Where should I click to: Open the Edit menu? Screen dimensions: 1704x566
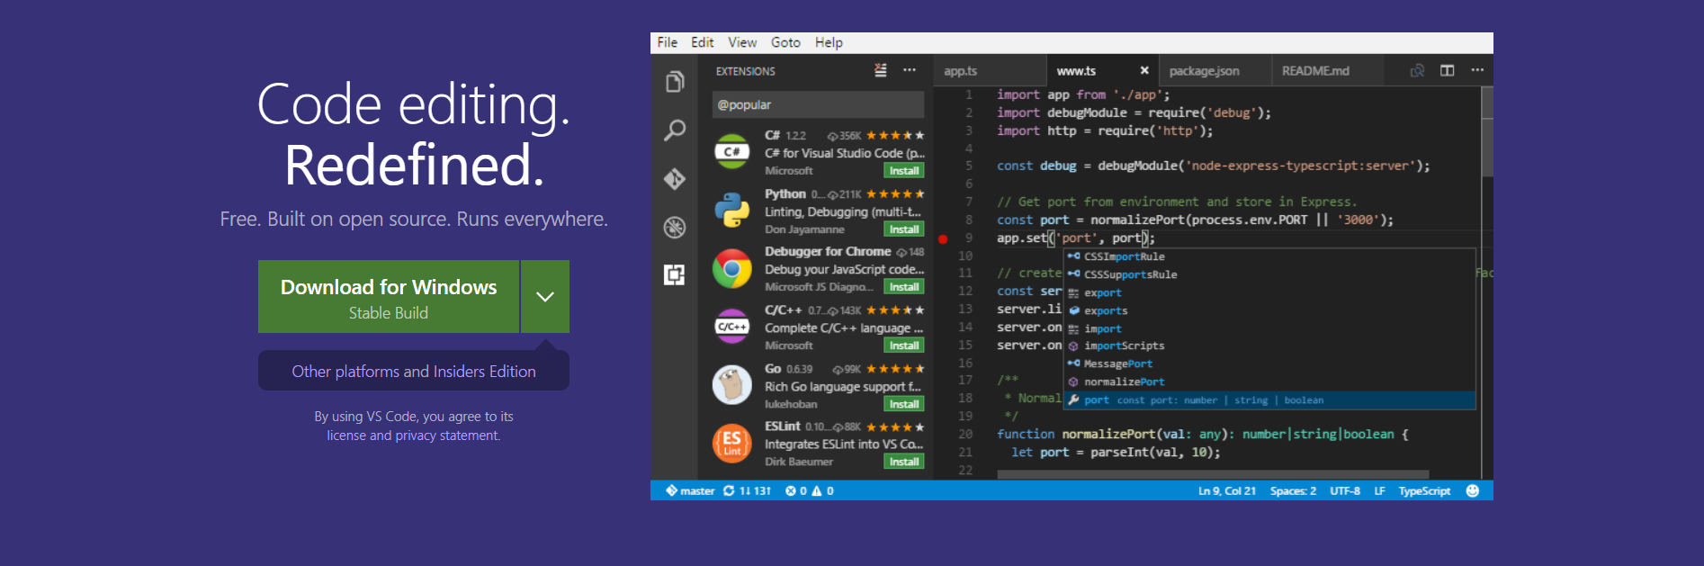click(702, 42)
